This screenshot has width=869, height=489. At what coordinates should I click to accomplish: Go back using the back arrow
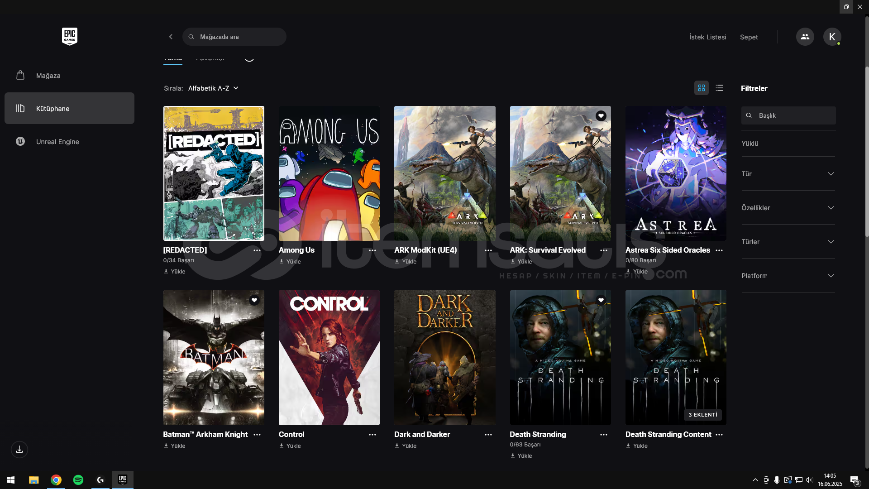[171, 37]
